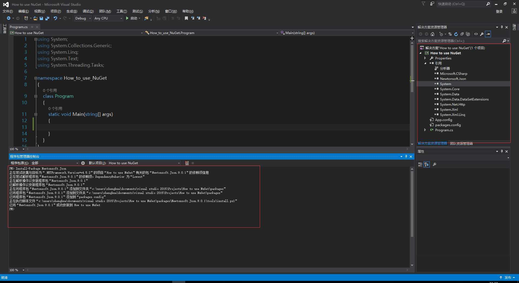Toggle auto-hide pin of Properties panel

(502, 151)
